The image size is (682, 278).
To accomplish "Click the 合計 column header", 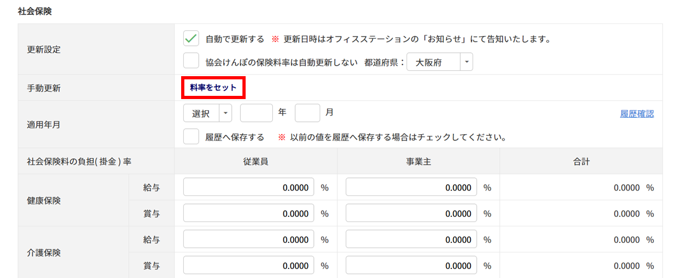I will point(581,161).
